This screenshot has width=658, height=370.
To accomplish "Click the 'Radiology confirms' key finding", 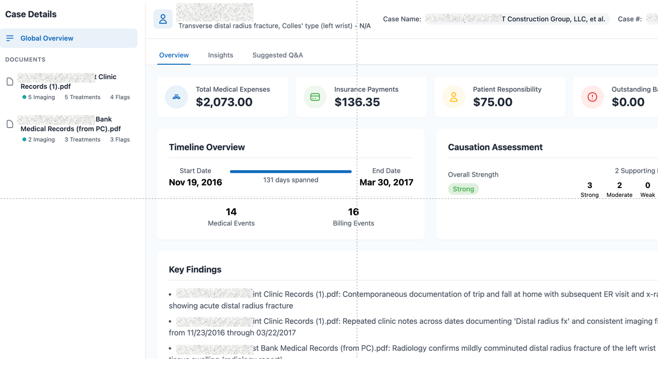I will pyautogui.click(x=413, y=351).
